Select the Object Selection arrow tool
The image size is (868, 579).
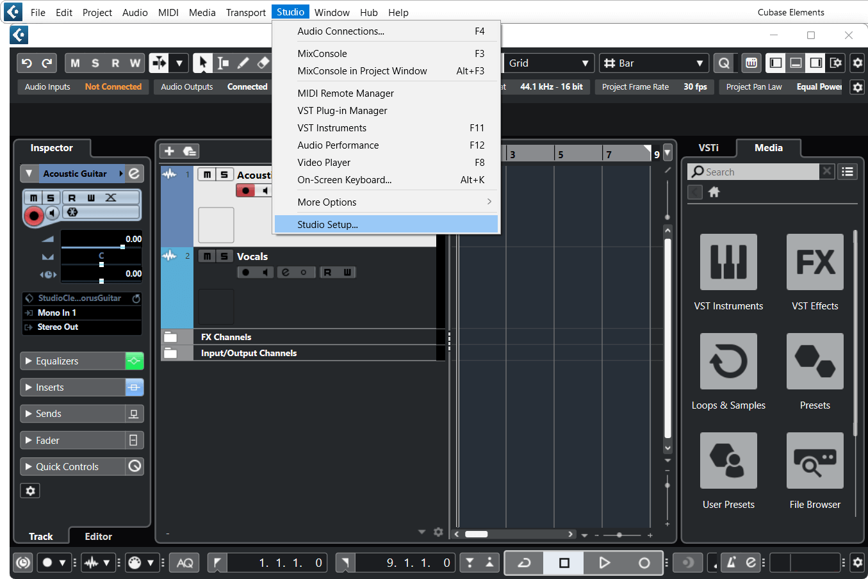point(202,63)
